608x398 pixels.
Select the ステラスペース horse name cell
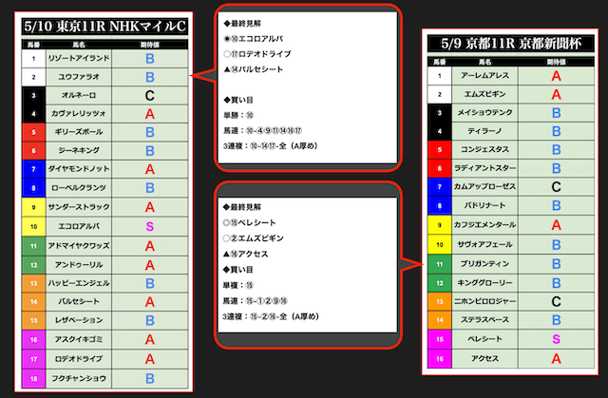pyautogui.click(x=484, y=320)
